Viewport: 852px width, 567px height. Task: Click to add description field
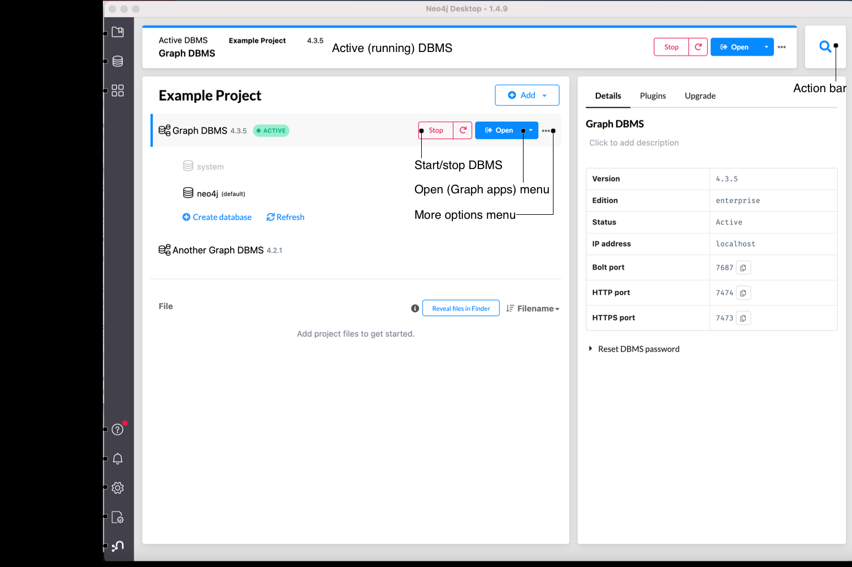[x=634, y=143]
